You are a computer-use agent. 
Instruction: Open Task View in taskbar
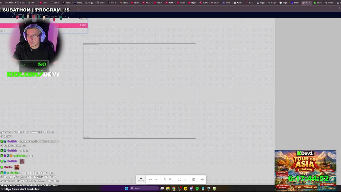click(162, 188)
